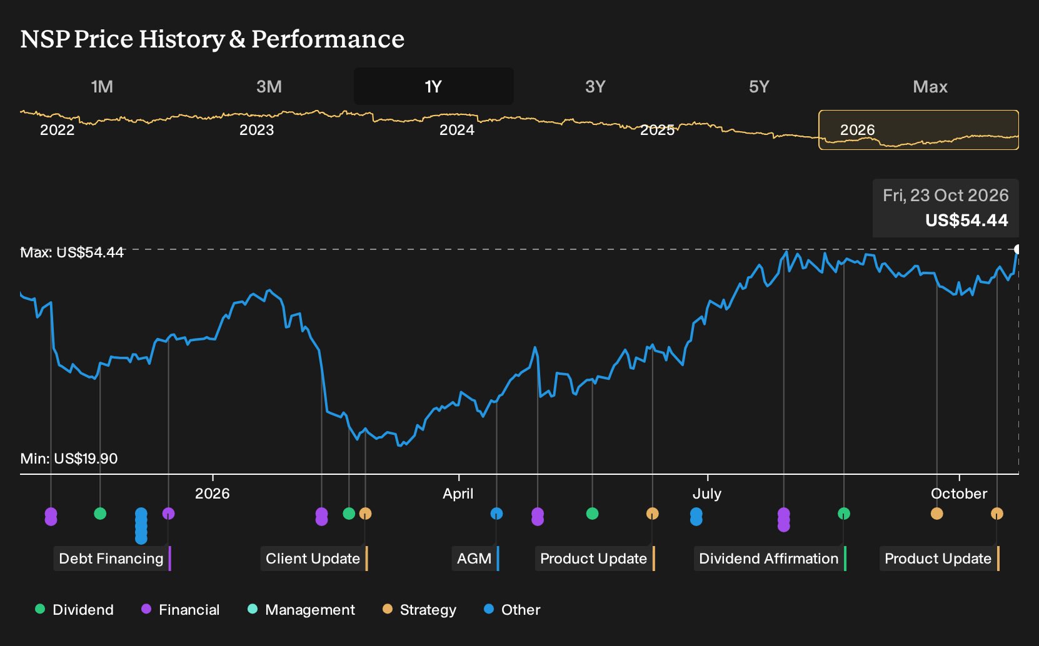
Task: Toggle the Dividend legend filter
Action: [74, 610]
